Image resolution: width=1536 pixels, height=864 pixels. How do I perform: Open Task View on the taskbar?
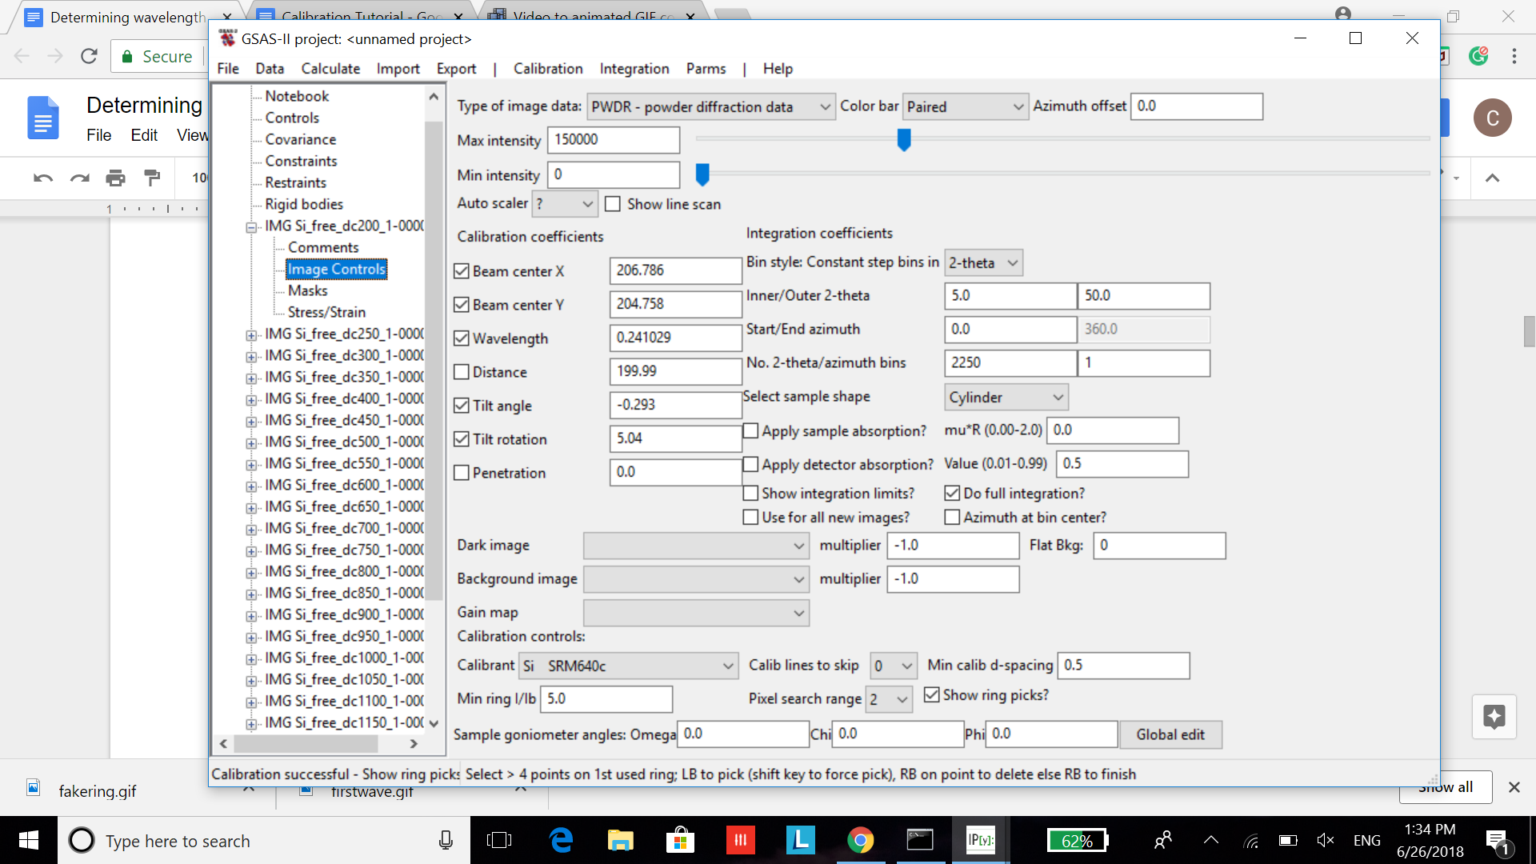point(499,840)
